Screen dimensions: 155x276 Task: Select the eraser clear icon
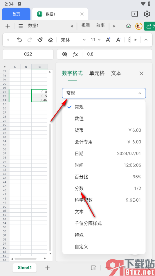[x=51, y=40]
